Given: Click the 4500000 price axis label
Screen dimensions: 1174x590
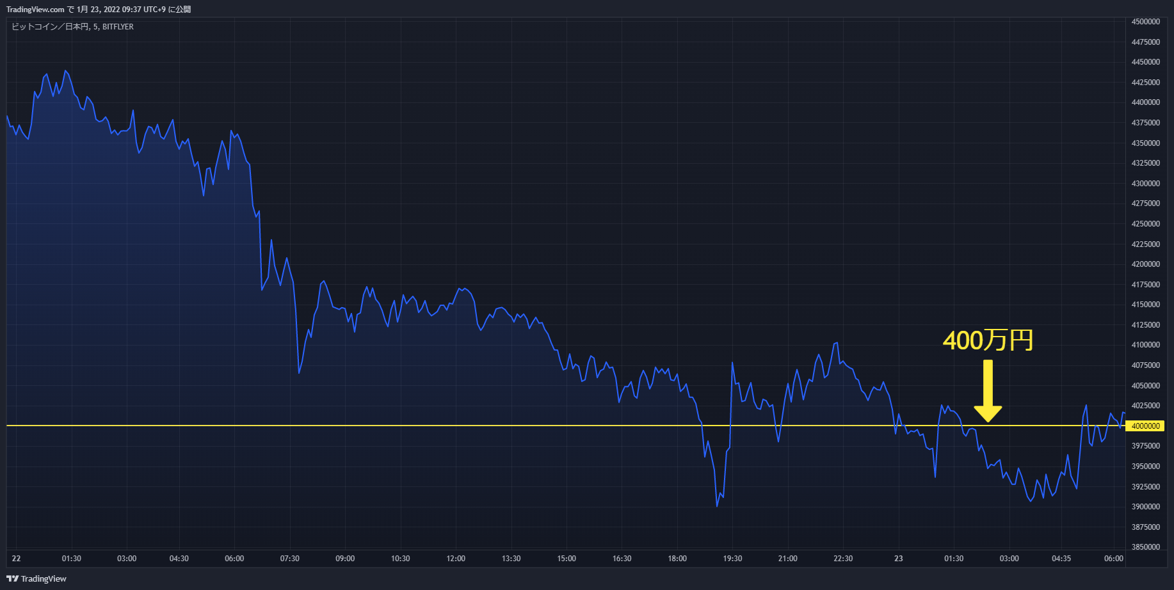Looking at the screenshot, I should point(1145,22).
